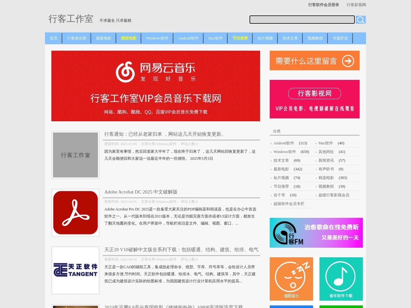Screen dimensions: 411x308
Task: Open 专题栏目 nav item
Action: point(340,38)
